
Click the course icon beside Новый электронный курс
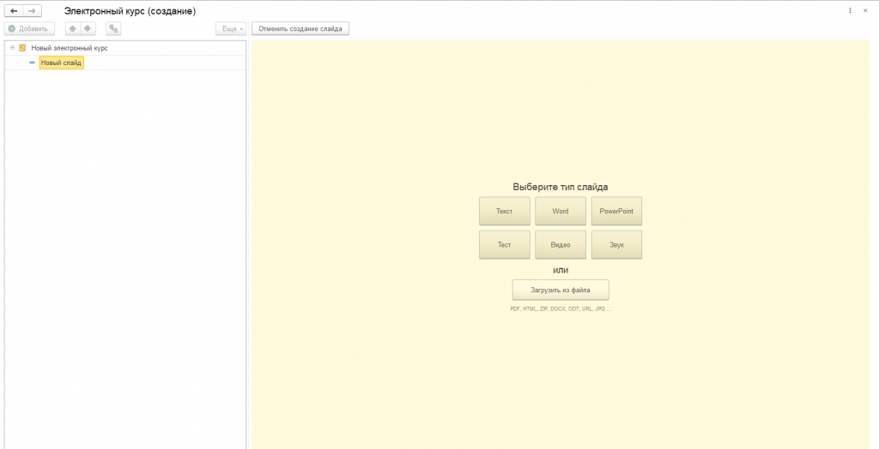[x=22, y=48]
